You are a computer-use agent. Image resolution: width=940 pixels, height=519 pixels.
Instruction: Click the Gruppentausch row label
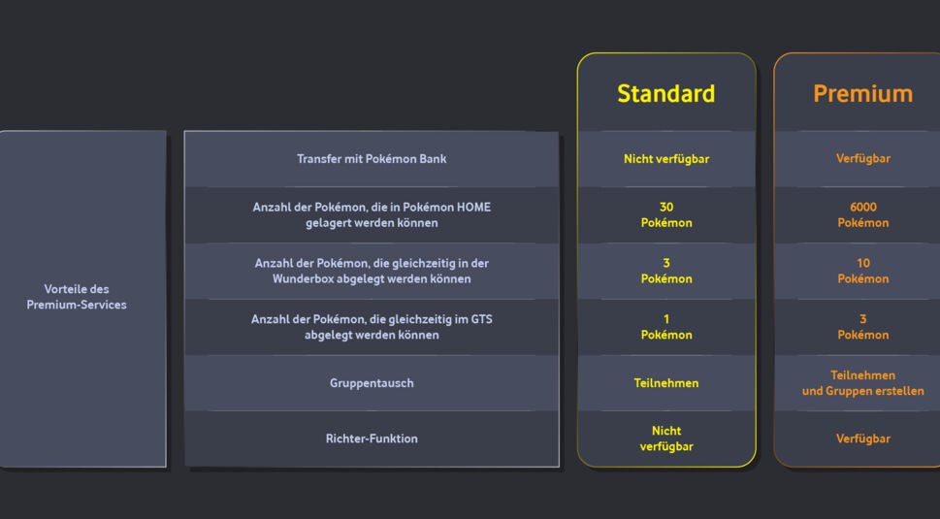pyautogui.click(x=372, y=383)
